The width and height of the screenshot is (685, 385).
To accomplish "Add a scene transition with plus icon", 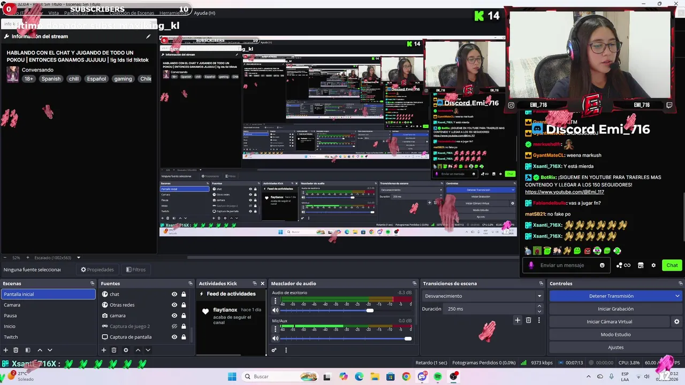I will (x=517, y=320).
